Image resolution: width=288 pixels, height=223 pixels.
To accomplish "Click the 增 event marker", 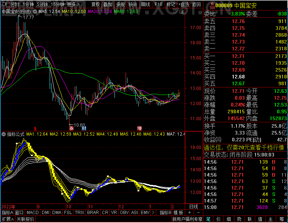I will [x=139, y=128].
